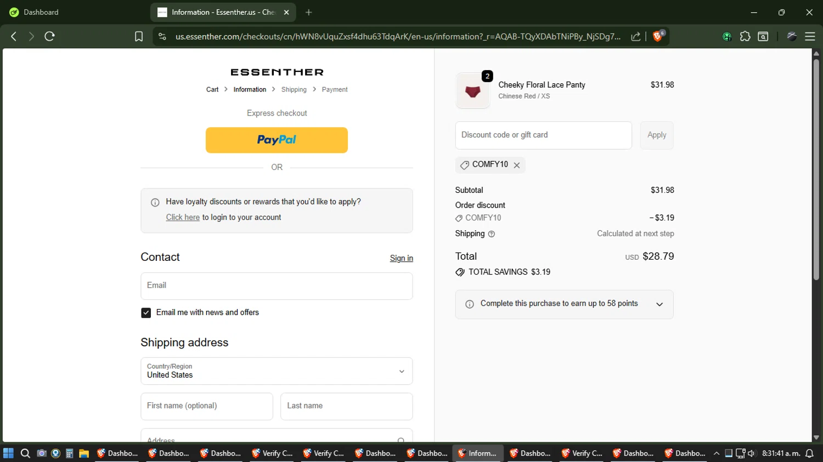Open the Extensions puzzle icon
The width and height of the screenshot is (823, 462).
pos(745,36)
